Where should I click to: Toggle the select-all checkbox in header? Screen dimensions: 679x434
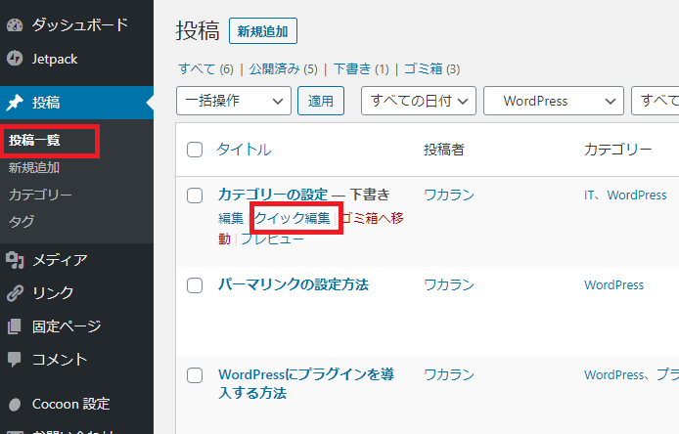click(x=195, y=150)
